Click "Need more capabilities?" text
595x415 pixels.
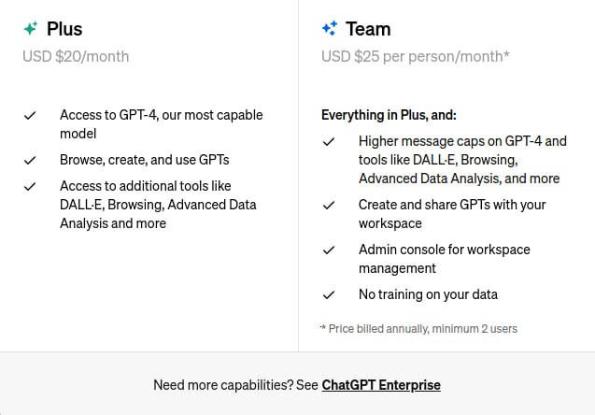221,385
